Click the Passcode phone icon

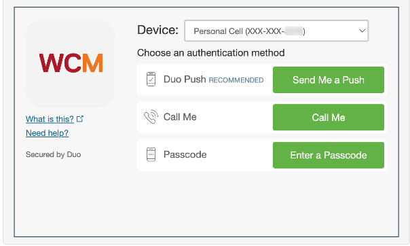[x=151, y=154]
